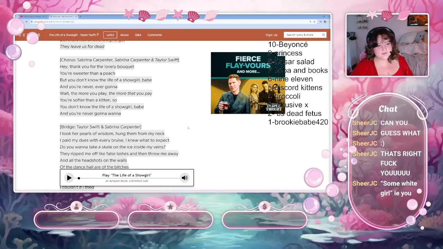443x249 pixels.
Task: Open the Comments tab
Action: click(x=155, y=35)
